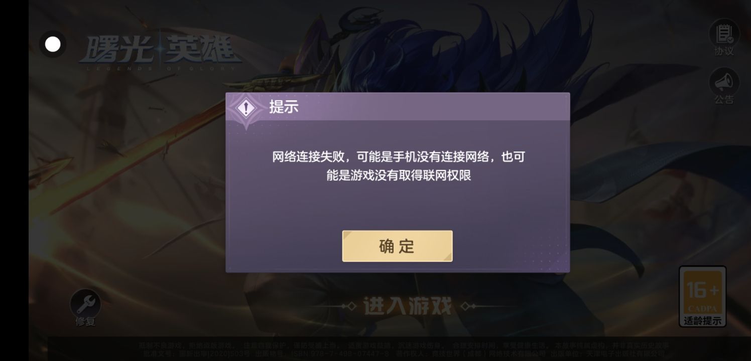Click the LEGENDS OF GLORY subtitle text

point(161,68)
